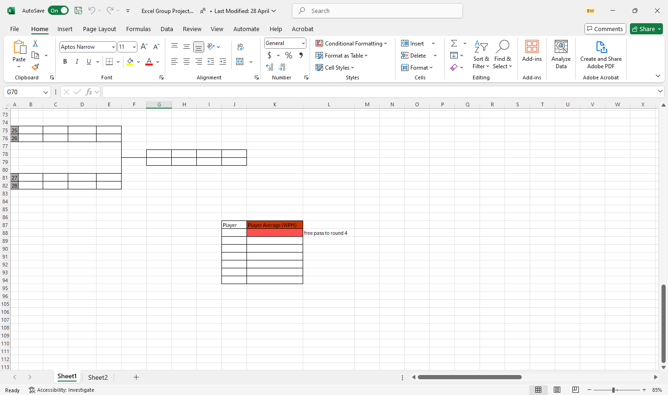
Task: Expand Cell Styles menu
Action: [335, 68]
